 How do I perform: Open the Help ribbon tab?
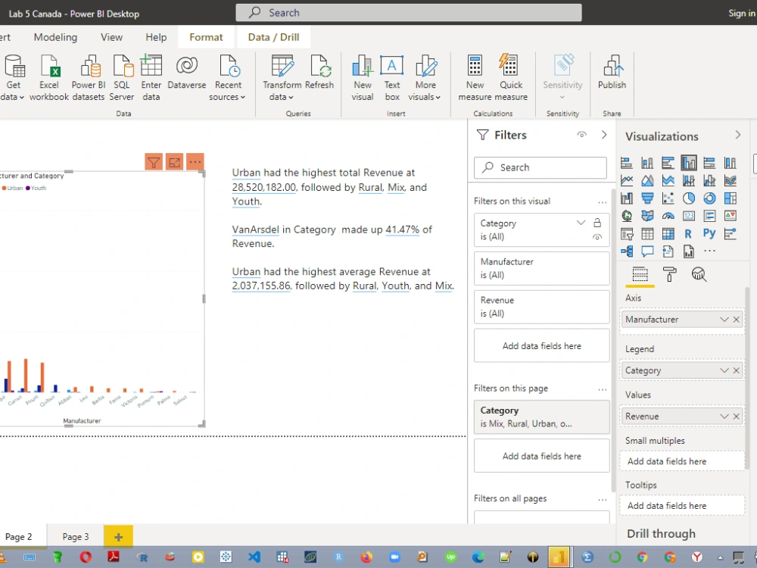[156, 37]
